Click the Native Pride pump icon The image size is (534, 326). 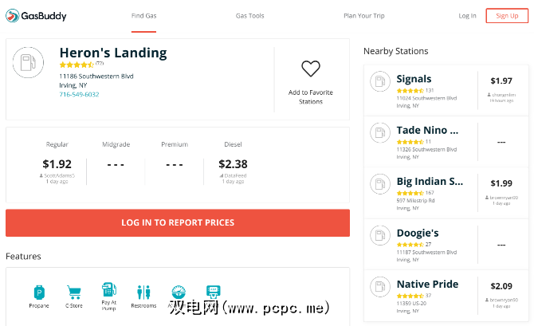pyautogui.click(x=380, y=288)
